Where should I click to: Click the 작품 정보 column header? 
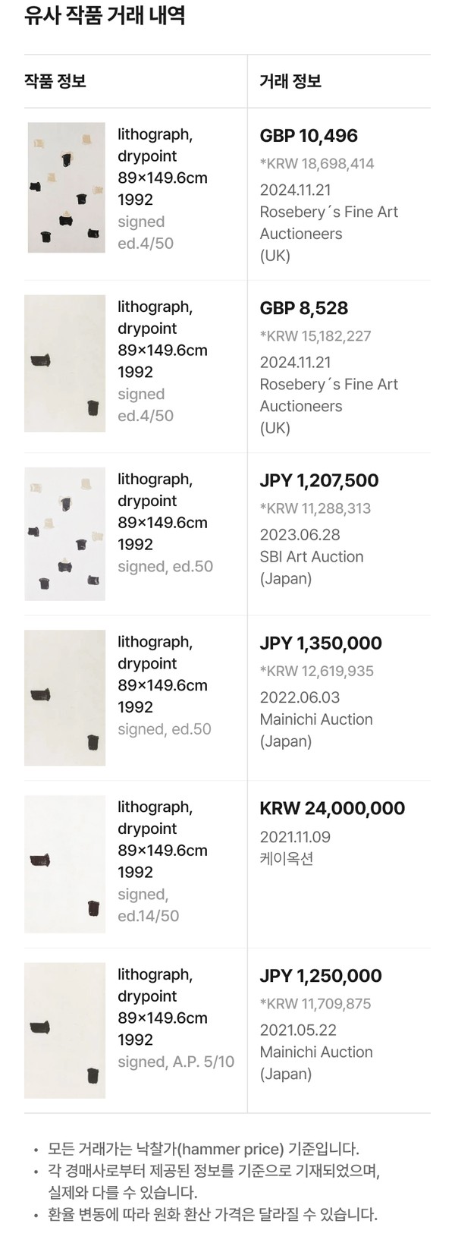tap(55, 81)
